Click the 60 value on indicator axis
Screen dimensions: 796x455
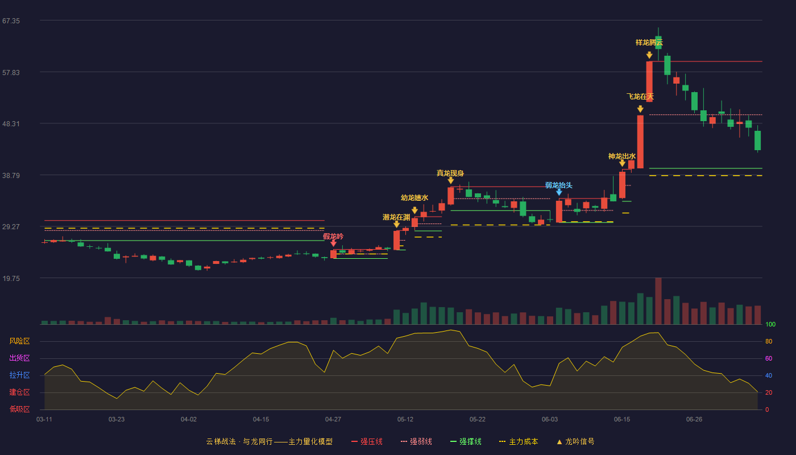(x=769, y=358)
